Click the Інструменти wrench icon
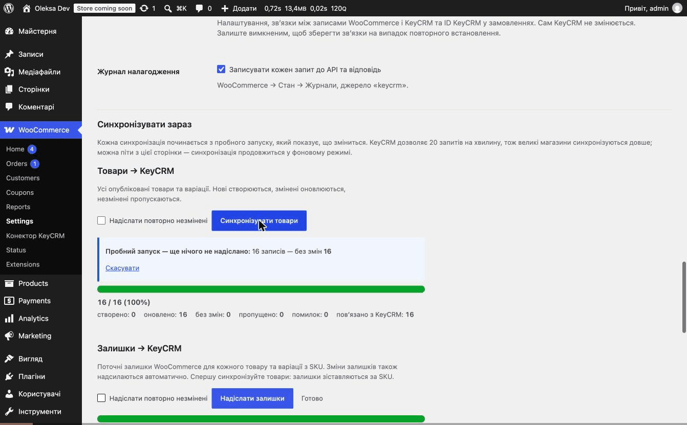The height and width of the screenshot is (425, 687). point(9,412)
